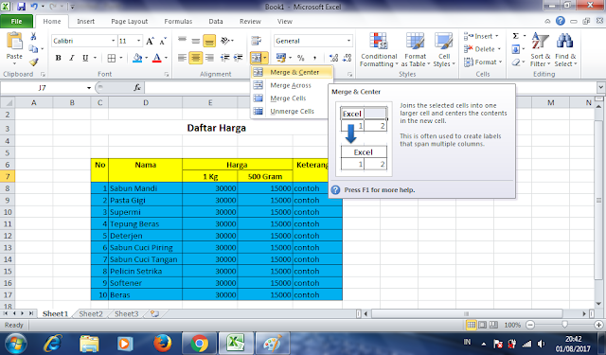Expand the formula bar
The image size is (606, 355).
coord(600,88)
